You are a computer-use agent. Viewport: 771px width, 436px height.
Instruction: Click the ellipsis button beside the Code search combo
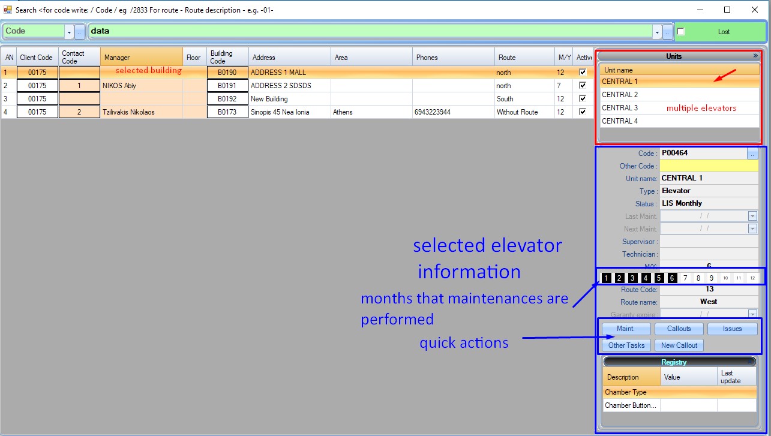coord(80,31)
